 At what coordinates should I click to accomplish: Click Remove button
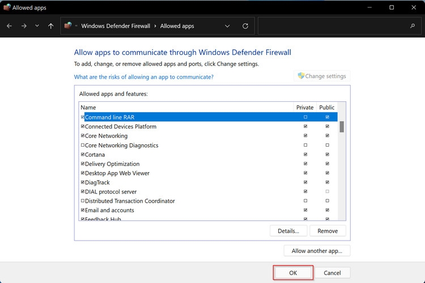click(x=328, y=231)
